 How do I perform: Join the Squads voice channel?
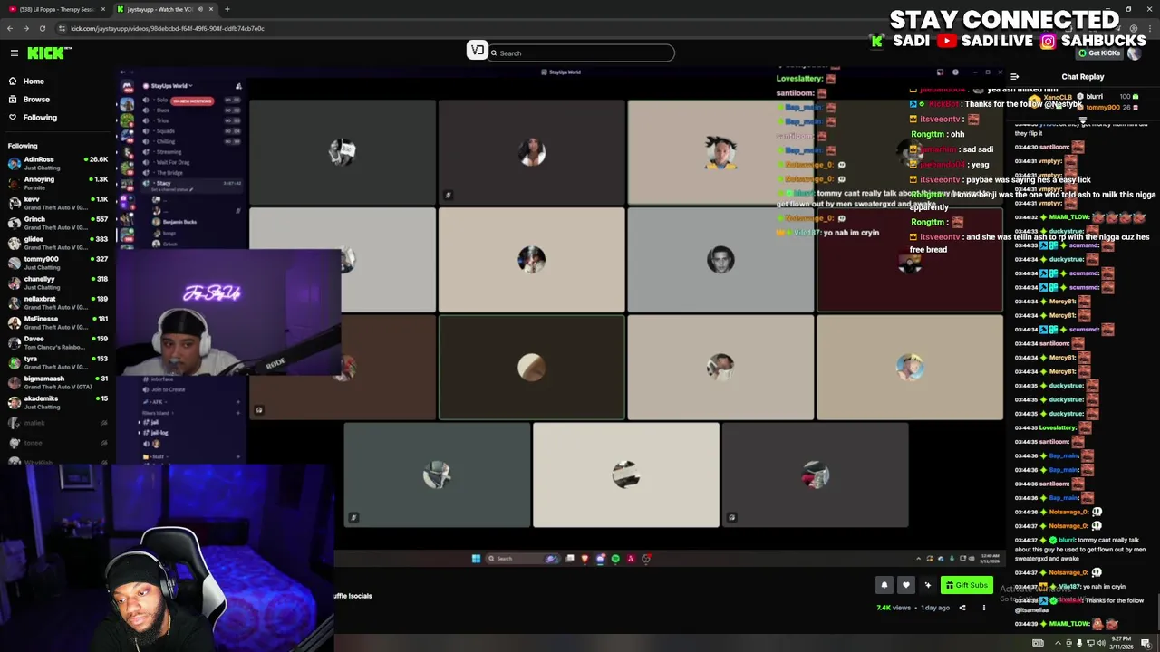(166, 131)
